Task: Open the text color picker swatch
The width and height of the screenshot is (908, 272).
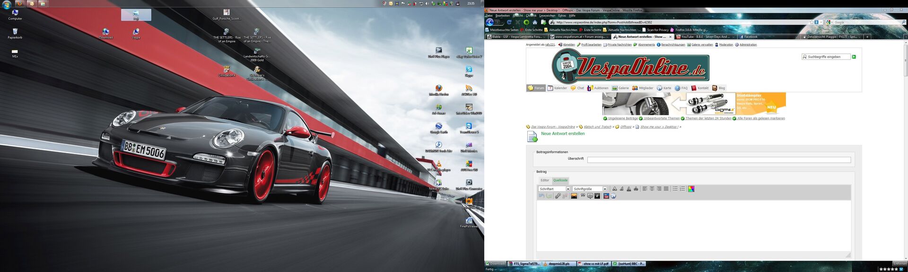Action: (691, 189)
